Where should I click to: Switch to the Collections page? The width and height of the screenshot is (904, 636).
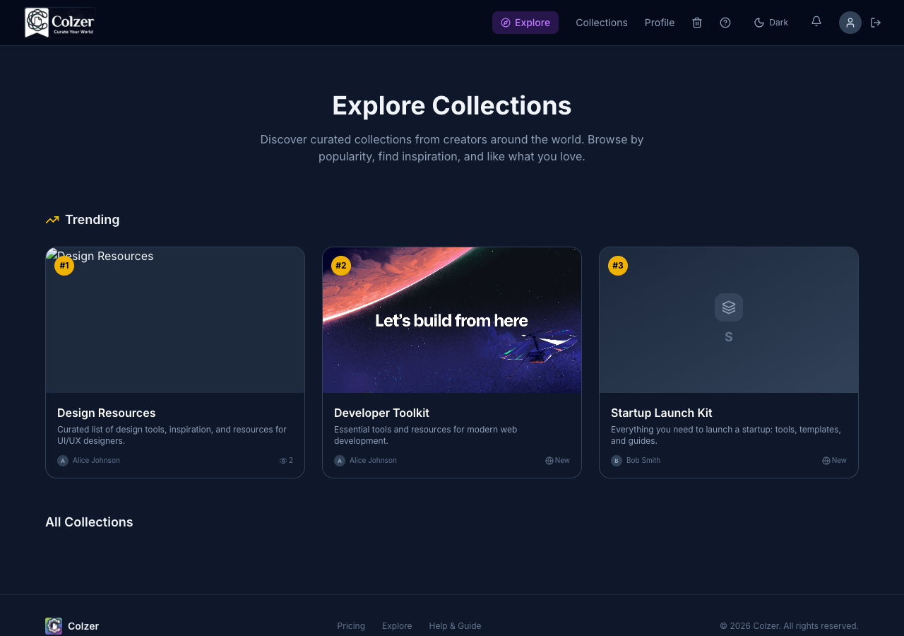point(601,22)
